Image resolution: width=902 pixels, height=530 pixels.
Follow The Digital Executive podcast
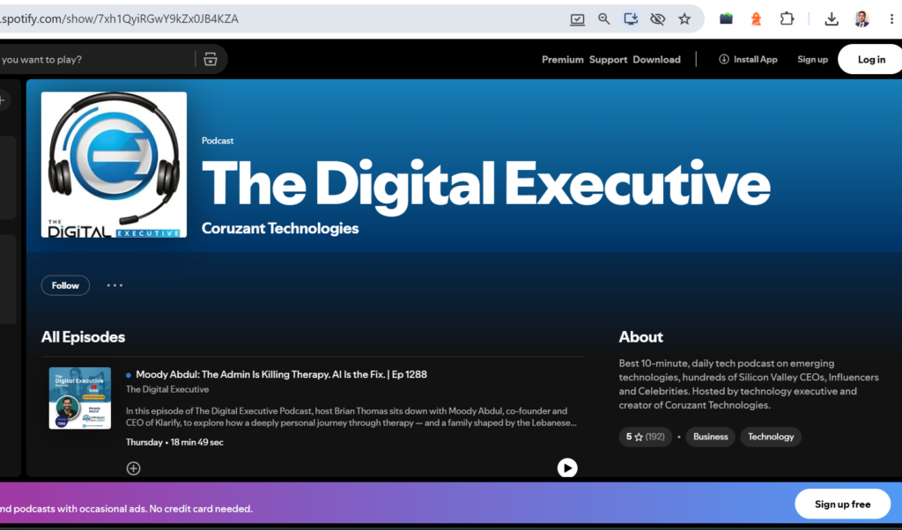click(65, 285)
